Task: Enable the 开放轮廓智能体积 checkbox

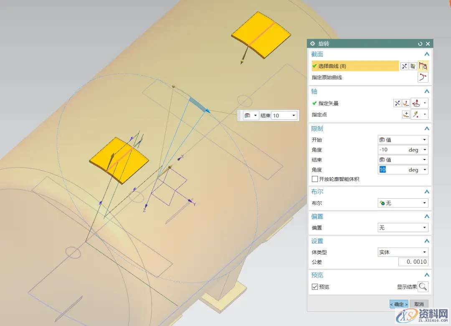Action: coord(315,179)
